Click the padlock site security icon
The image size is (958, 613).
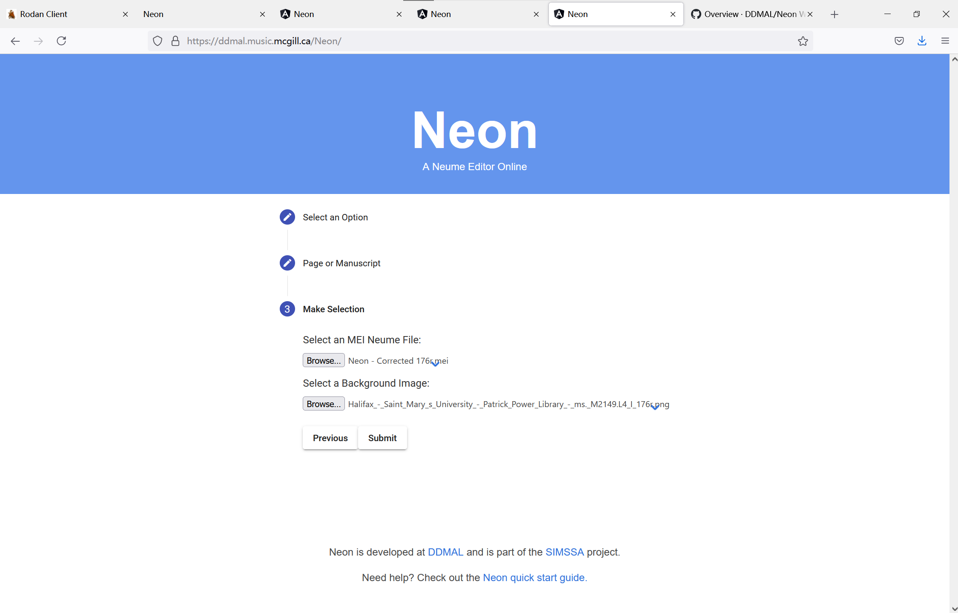[175, 41]
